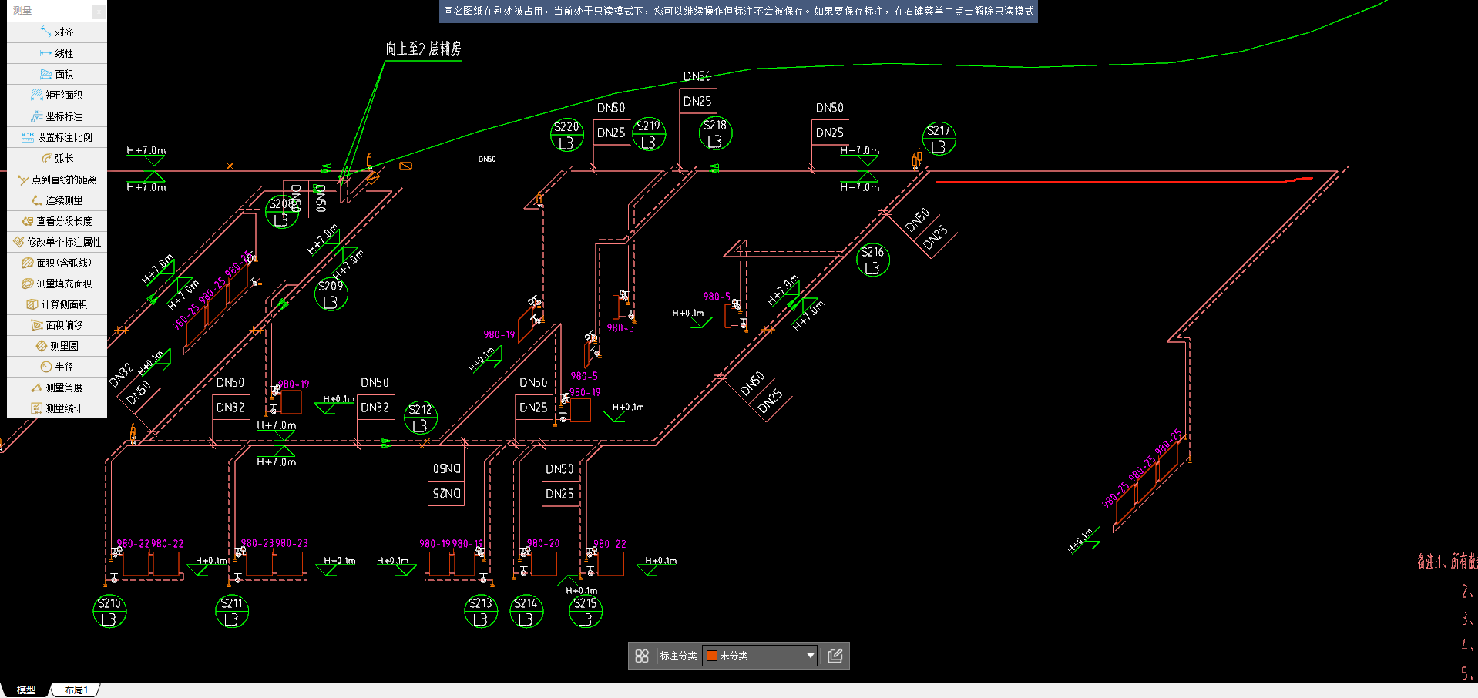This screenshot has height=698, width=1478.
Task: Click the 标注分类 label
Action: (678, 656)
